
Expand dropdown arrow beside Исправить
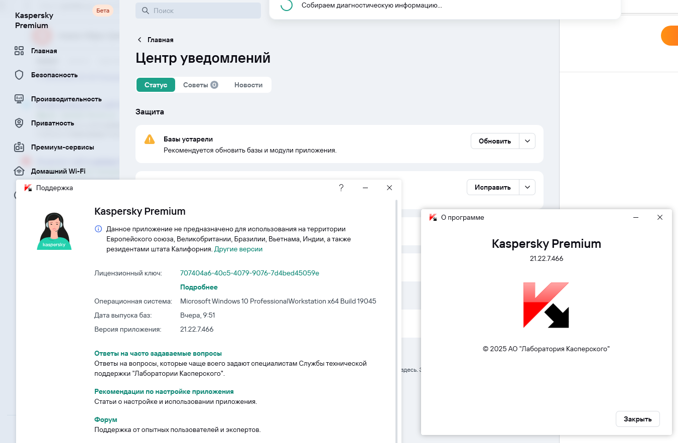(x=527, y=187)
